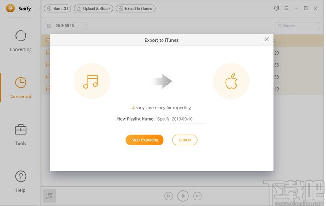Screen dimensions: 326x206
Task: Click '4 songs are ready for exporting' text
Action: click(162, 108)
